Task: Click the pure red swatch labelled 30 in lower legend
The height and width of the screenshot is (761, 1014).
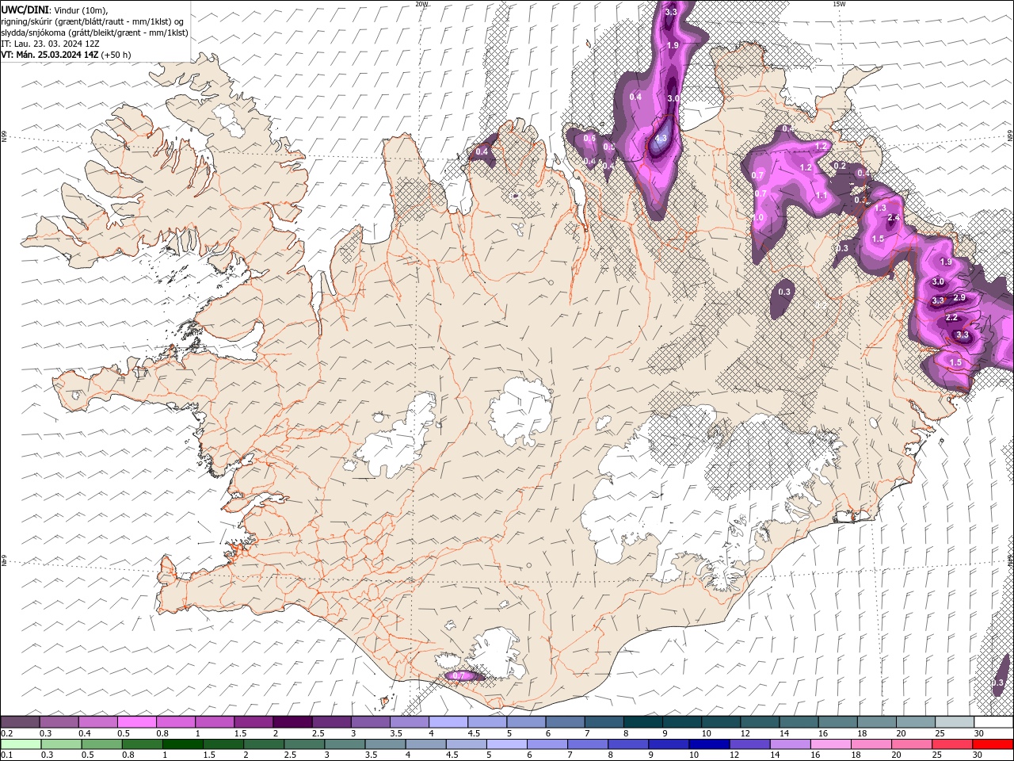Action: (993, 744)
